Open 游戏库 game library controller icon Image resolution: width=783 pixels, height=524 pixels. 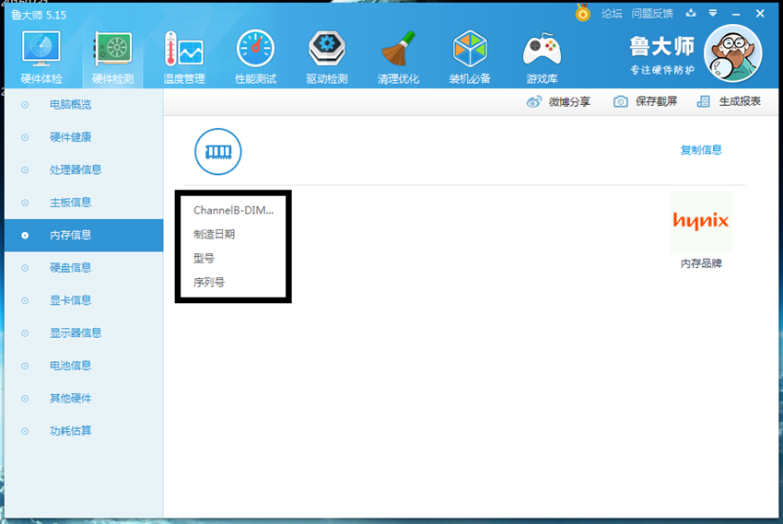coord(542,57)
